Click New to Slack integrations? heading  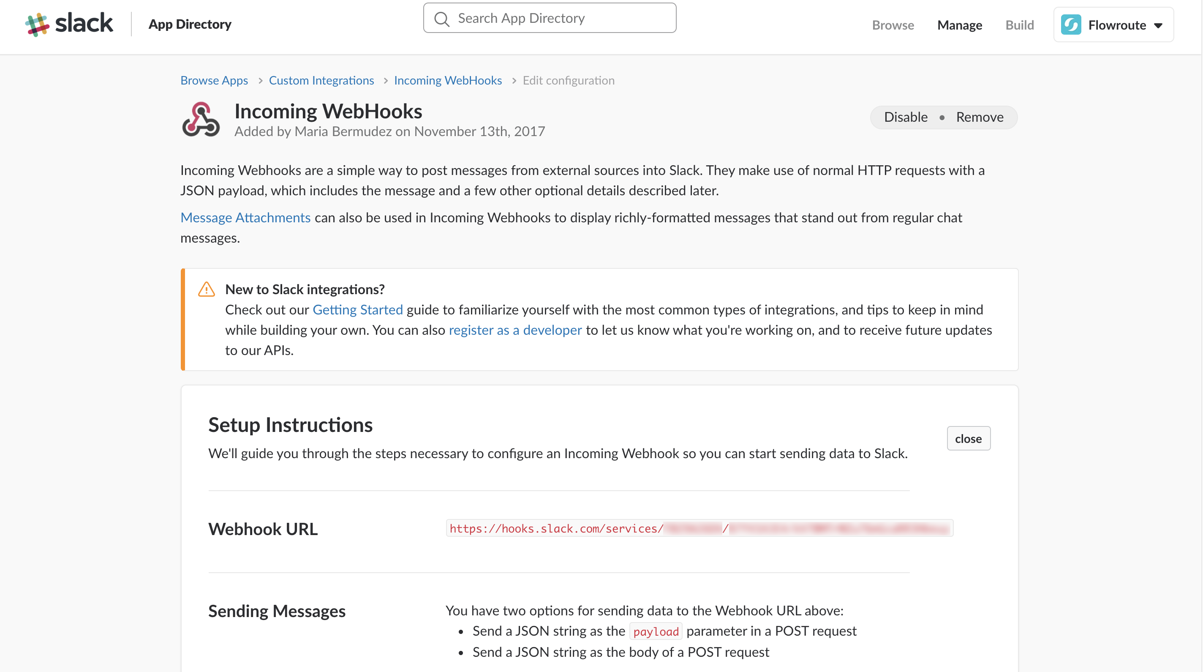[x=305, y=289]
